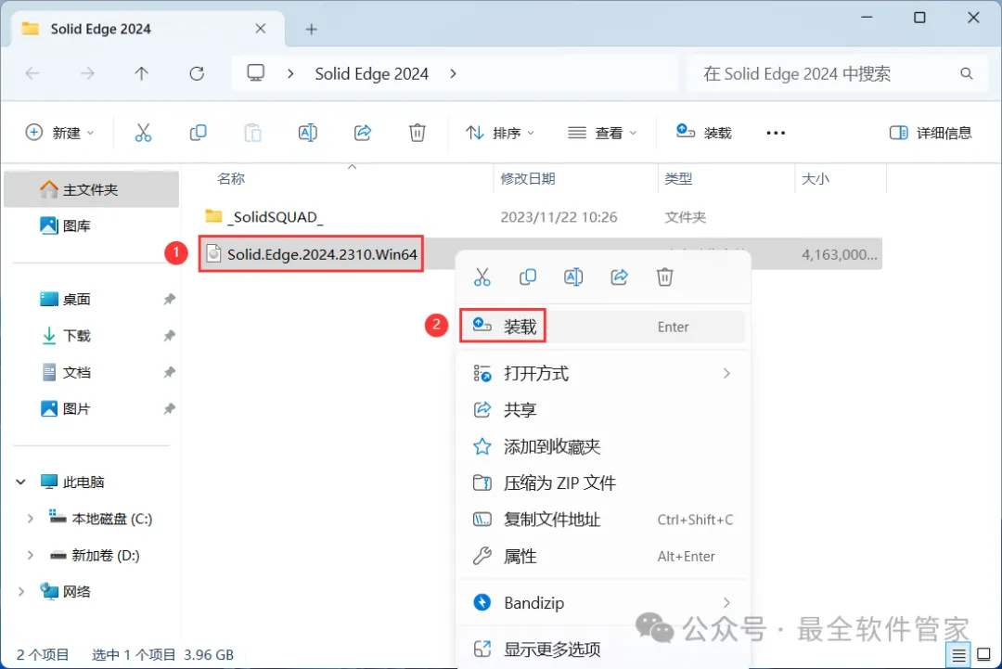Choose 复制文件地址 in the context menu
The image size is (1002, 669).
[603, 520]
